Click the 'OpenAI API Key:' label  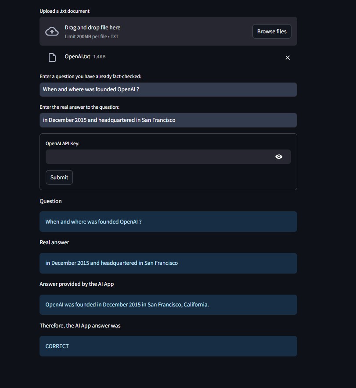[62, 143]
